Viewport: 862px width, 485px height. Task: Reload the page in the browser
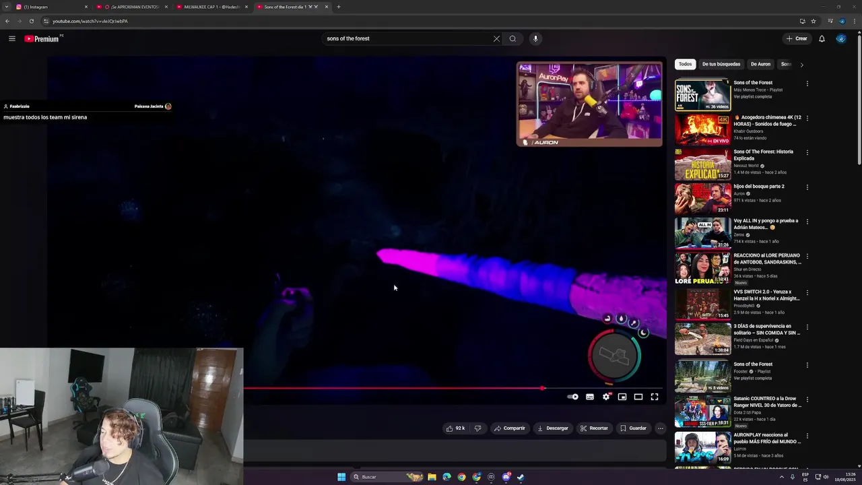click(x=31, y=21)
